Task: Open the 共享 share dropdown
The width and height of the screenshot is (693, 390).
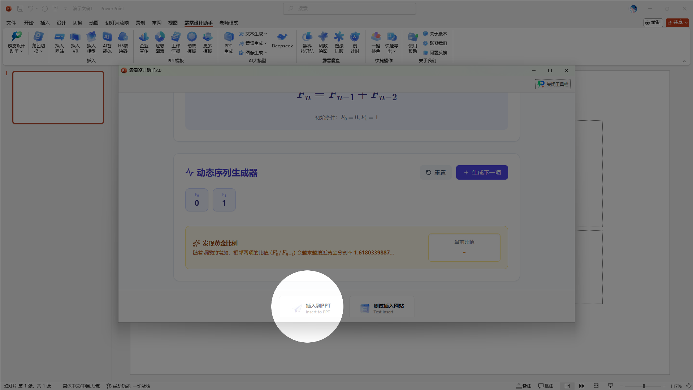Action: pyautogui.click(x=677, y=22)
